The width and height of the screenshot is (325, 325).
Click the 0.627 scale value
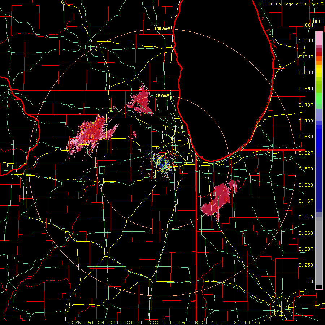coord(306,153)
